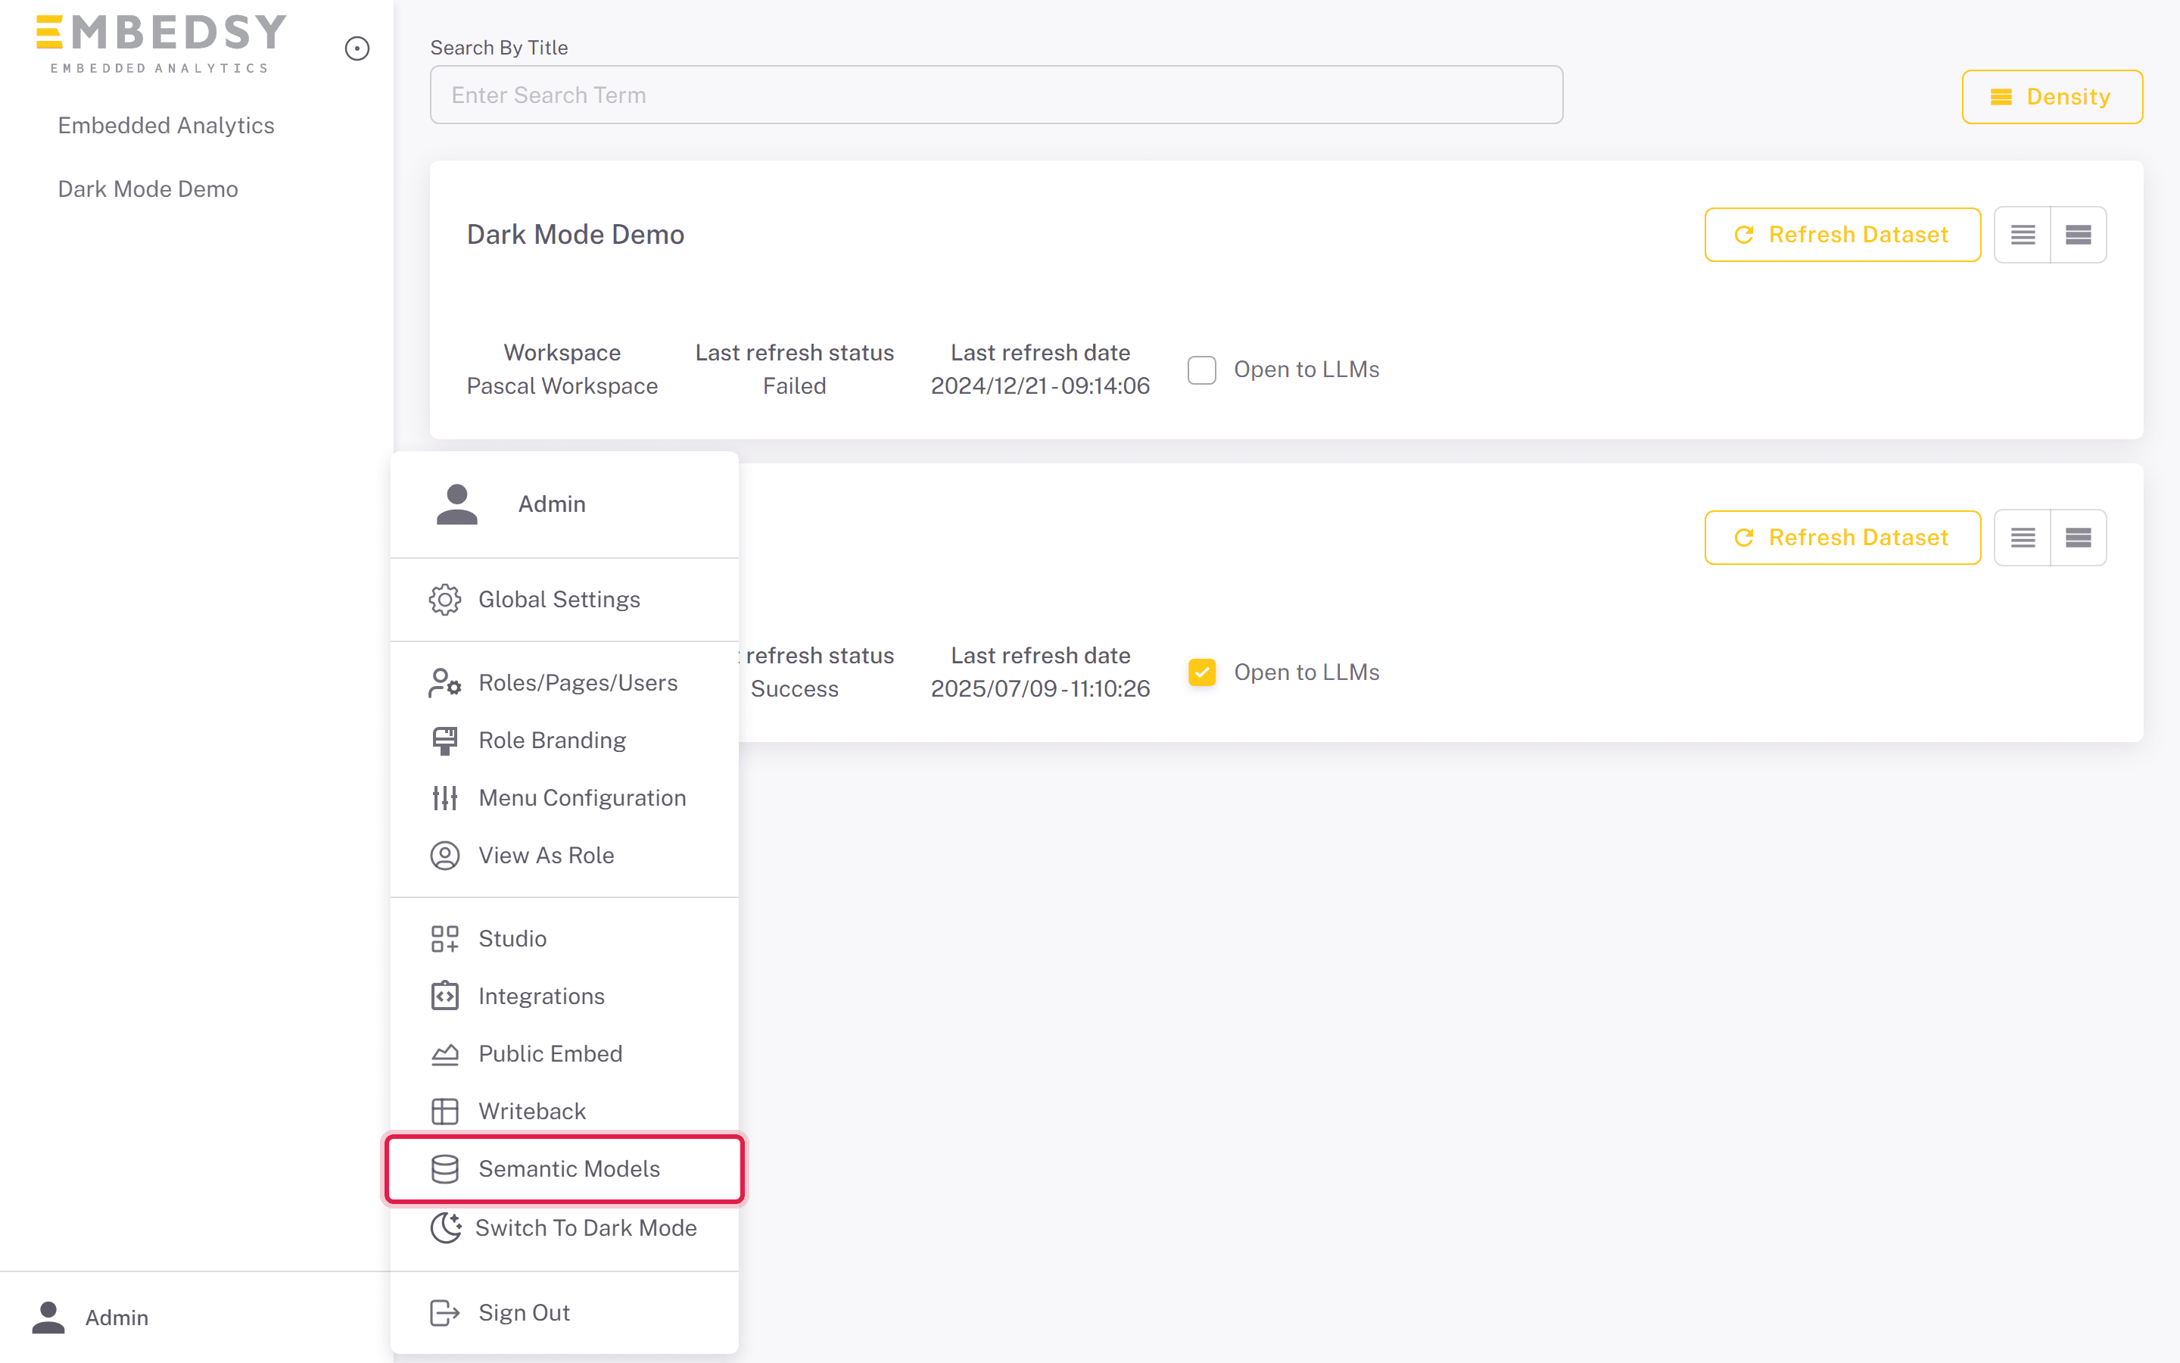Click the Admin avatar icon in the popup header
2180x1363 pixels.
[x=456, y=504]
